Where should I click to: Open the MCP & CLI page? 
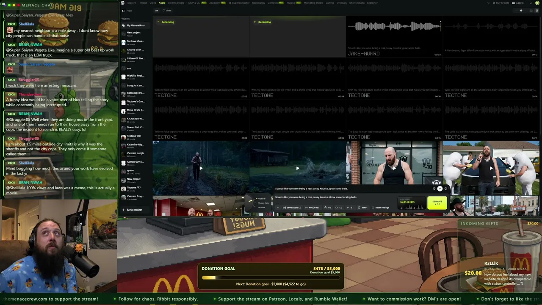[x=197, y=3]
